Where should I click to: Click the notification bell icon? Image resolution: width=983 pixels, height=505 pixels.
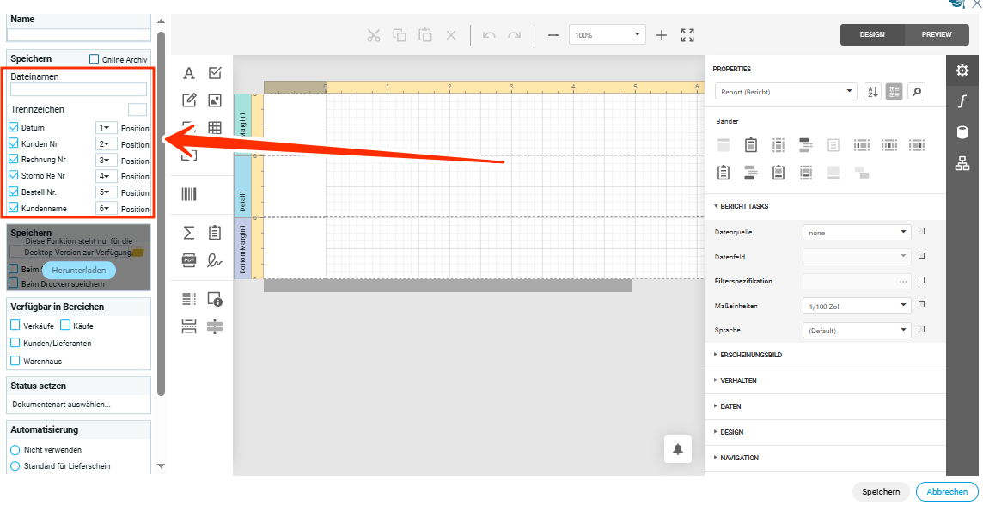[678, 449]
